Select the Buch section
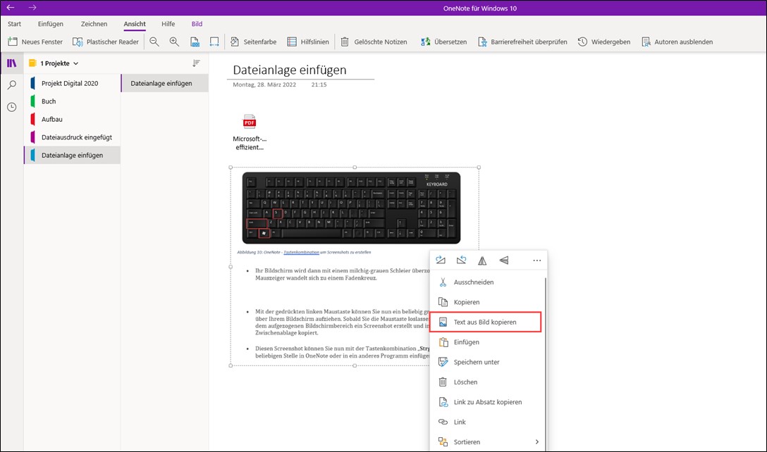Viewport: 767px width, 452px height. pyautogui.click(x=72, y=101)
